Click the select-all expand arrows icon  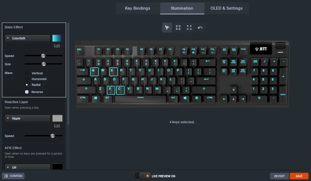pyautogui.click(x=189, y=28)
